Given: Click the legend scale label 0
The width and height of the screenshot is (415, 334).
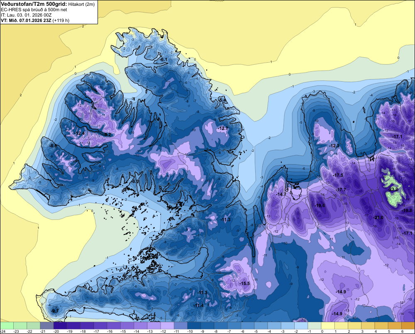Looking at the screenshot, I should [322, 332].
